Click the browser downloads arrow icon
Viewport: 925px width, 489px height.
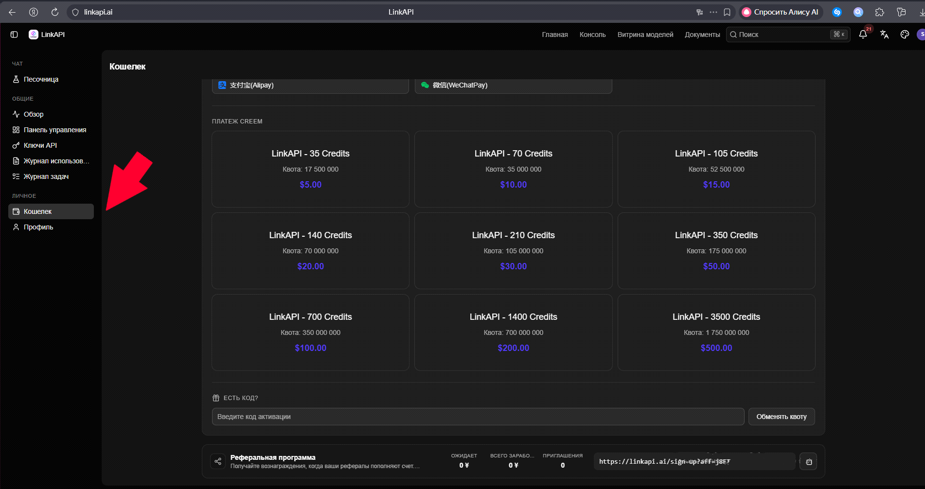tap(921, 12)
